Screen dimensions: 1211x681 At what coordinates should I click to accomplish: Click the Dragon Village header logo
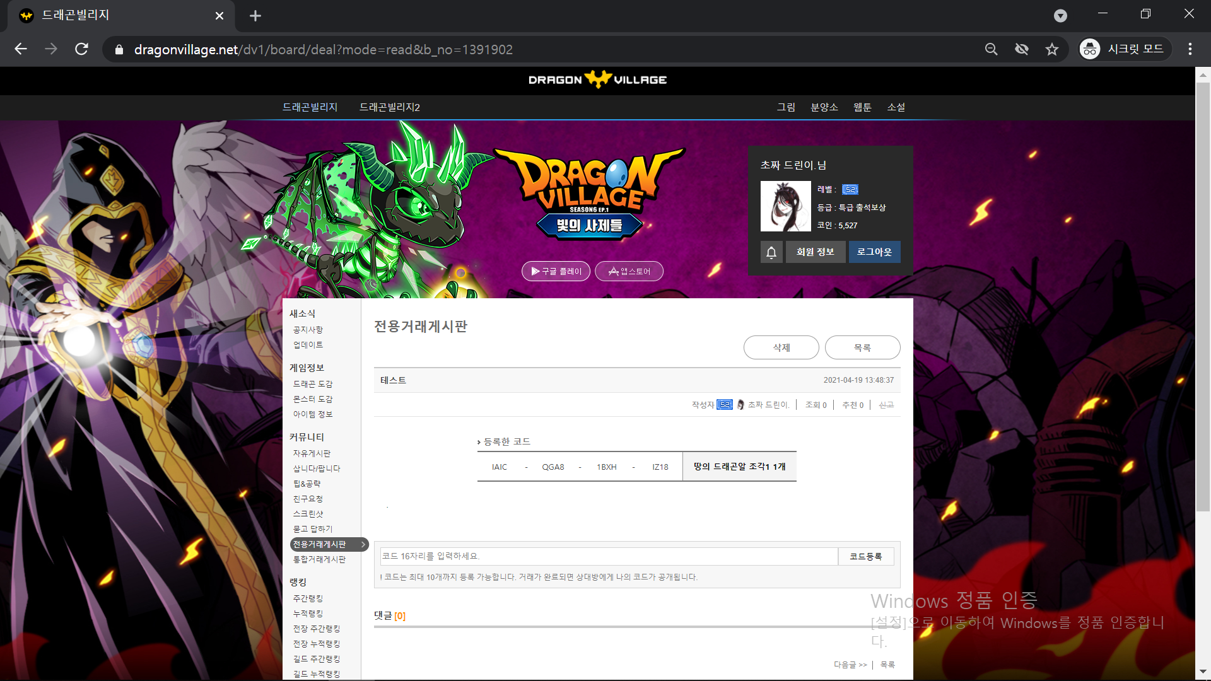pyautogui.click(x=598, y=80)
